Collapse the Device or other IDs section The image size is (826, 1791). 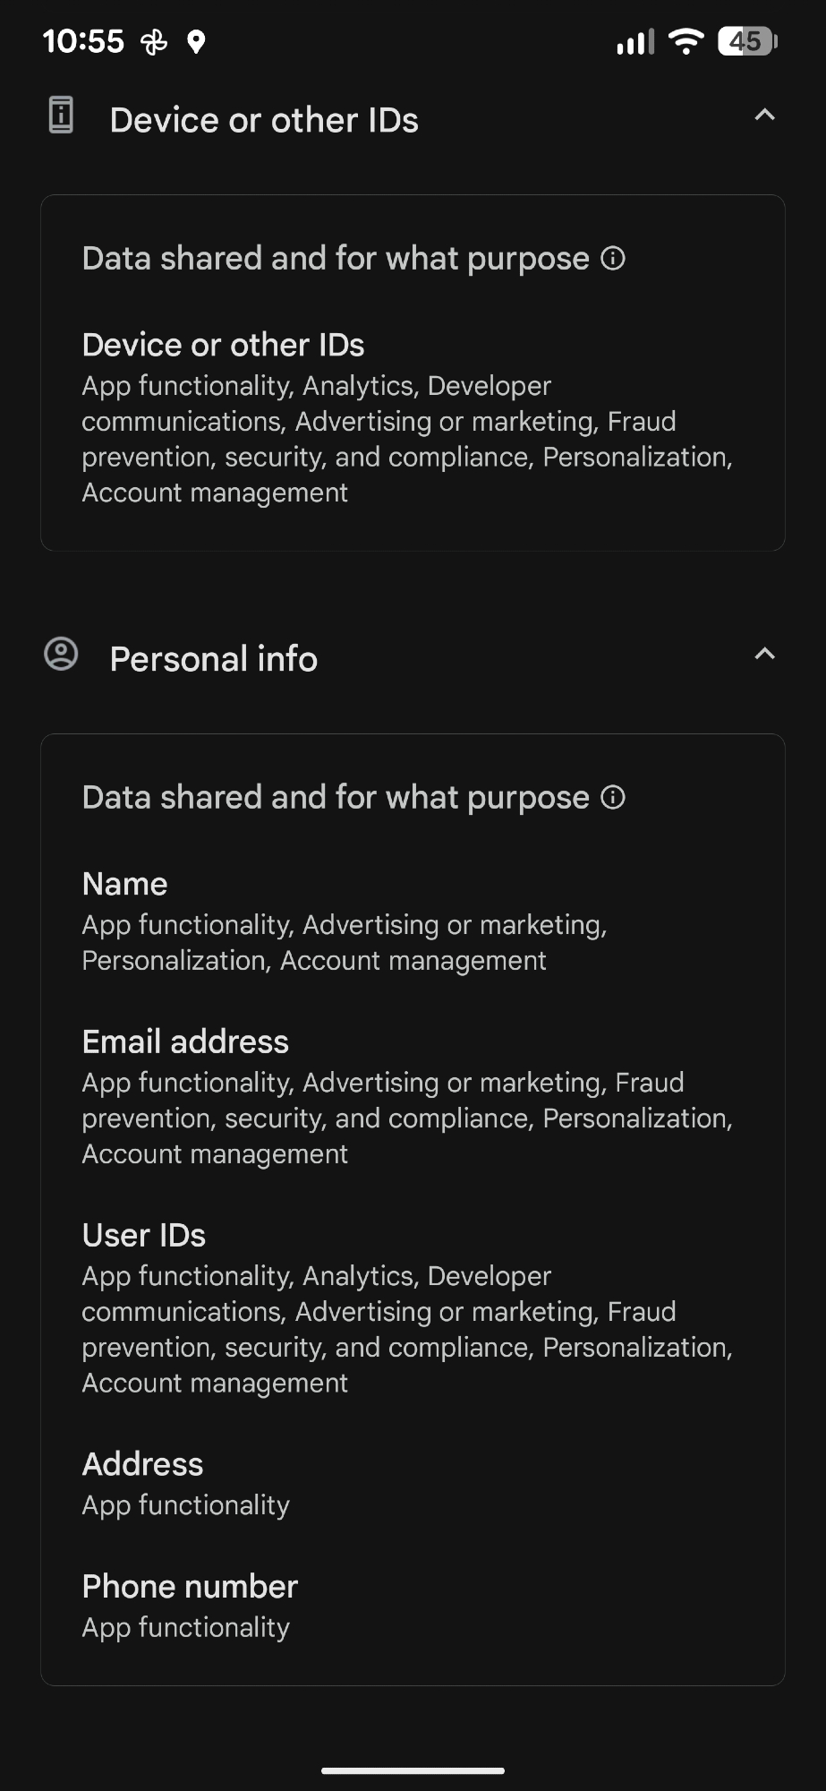point(764,116)
